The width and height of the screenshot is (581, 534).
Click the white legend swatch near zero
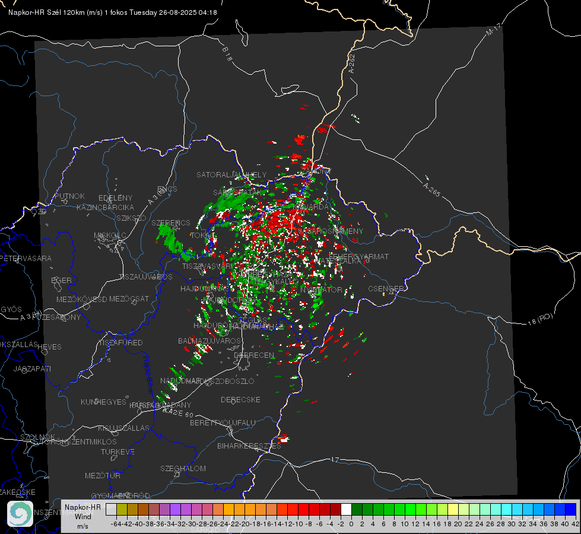(346, 510)
